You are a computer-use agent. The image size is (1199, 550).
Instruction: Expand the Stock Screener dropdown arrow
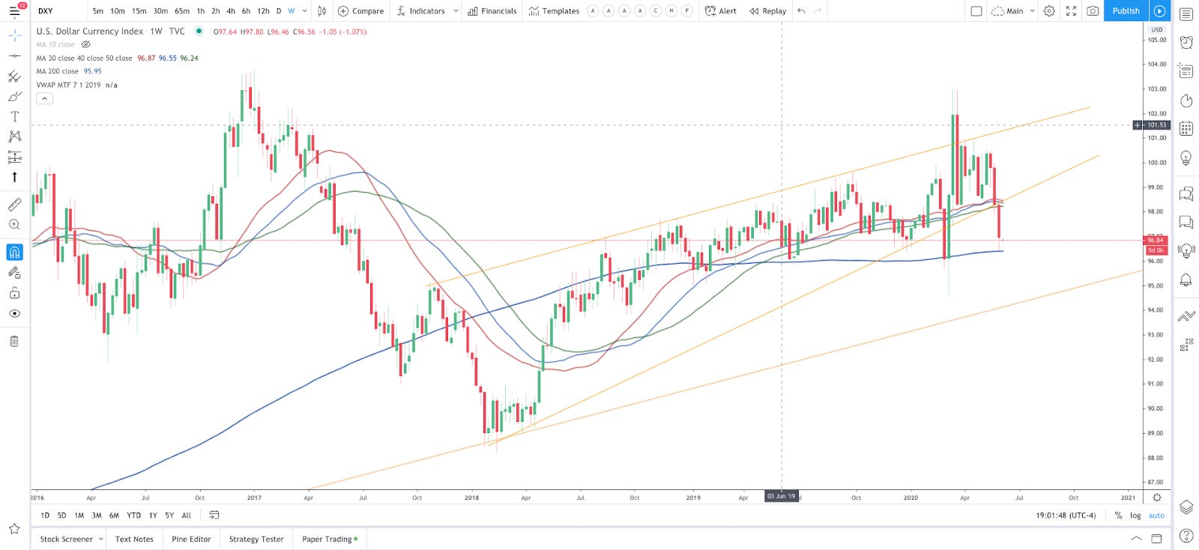point(100,539)
